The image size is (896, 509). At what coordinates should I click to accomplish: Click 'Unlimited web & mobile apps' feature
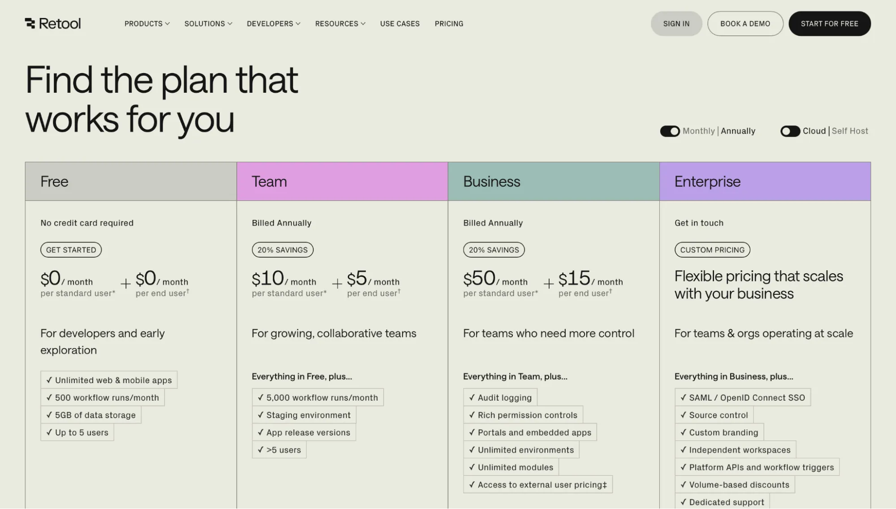tap(109, 380)
